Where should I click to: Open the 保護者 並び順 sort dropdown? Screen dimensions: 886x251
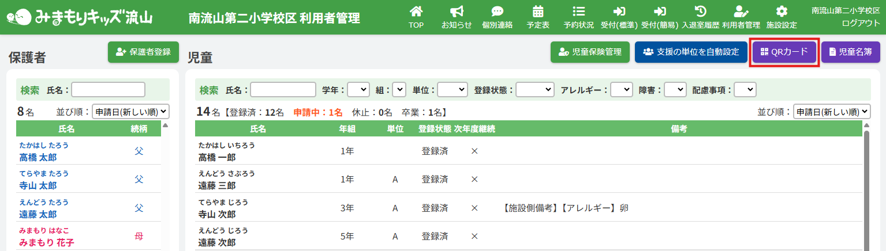130,112
